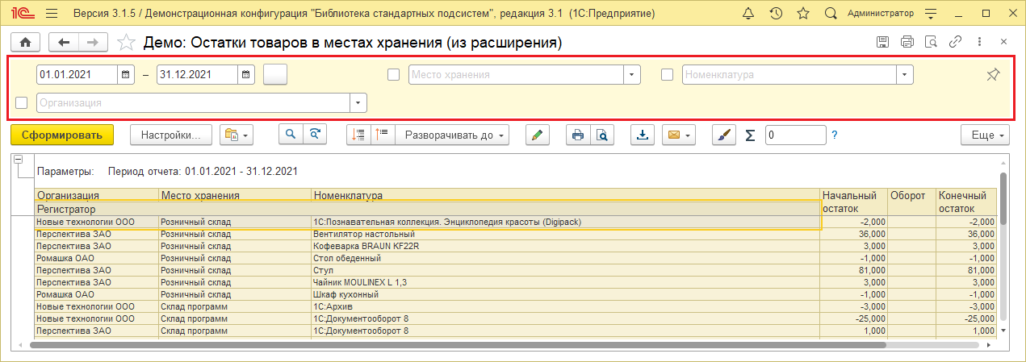Open favorites star in title bar
1026x362 pixels.
pyautogui.click(x=802, y=14)
